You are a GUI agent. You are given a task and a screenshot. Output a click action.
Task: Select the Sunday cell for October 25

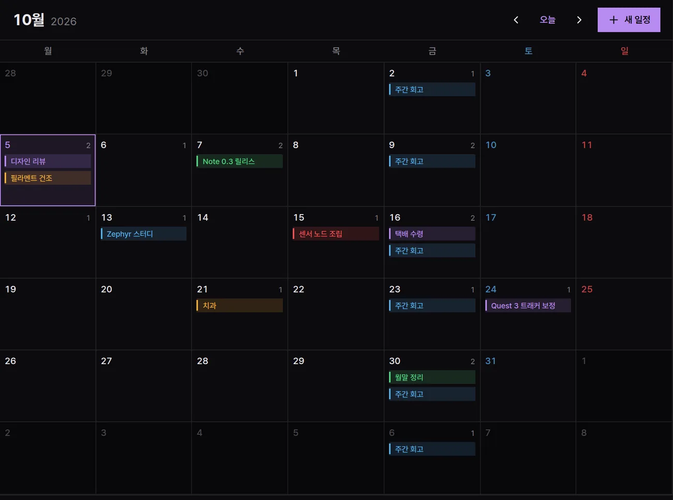[624, 314]
